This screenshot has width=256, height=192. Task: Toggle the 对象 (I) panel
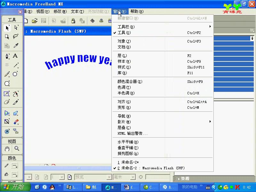click(163, 41)
